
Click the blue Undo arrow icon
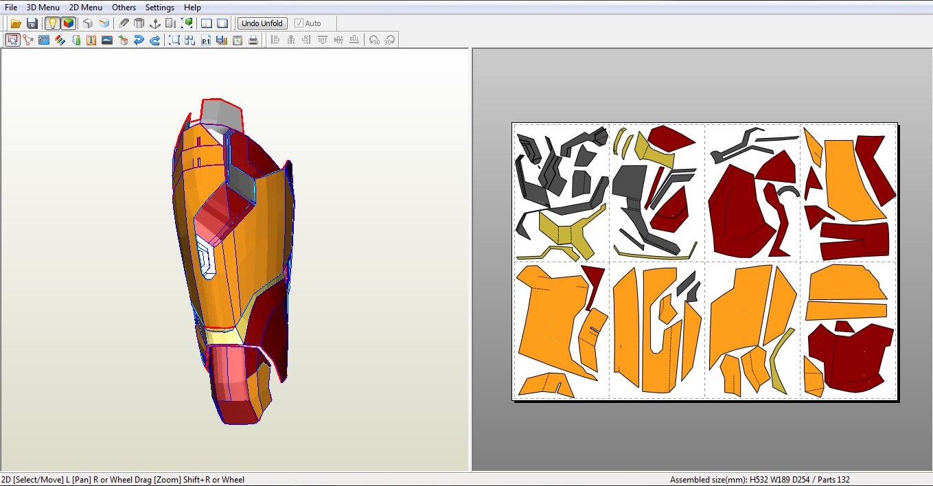(x=139, y=40)
